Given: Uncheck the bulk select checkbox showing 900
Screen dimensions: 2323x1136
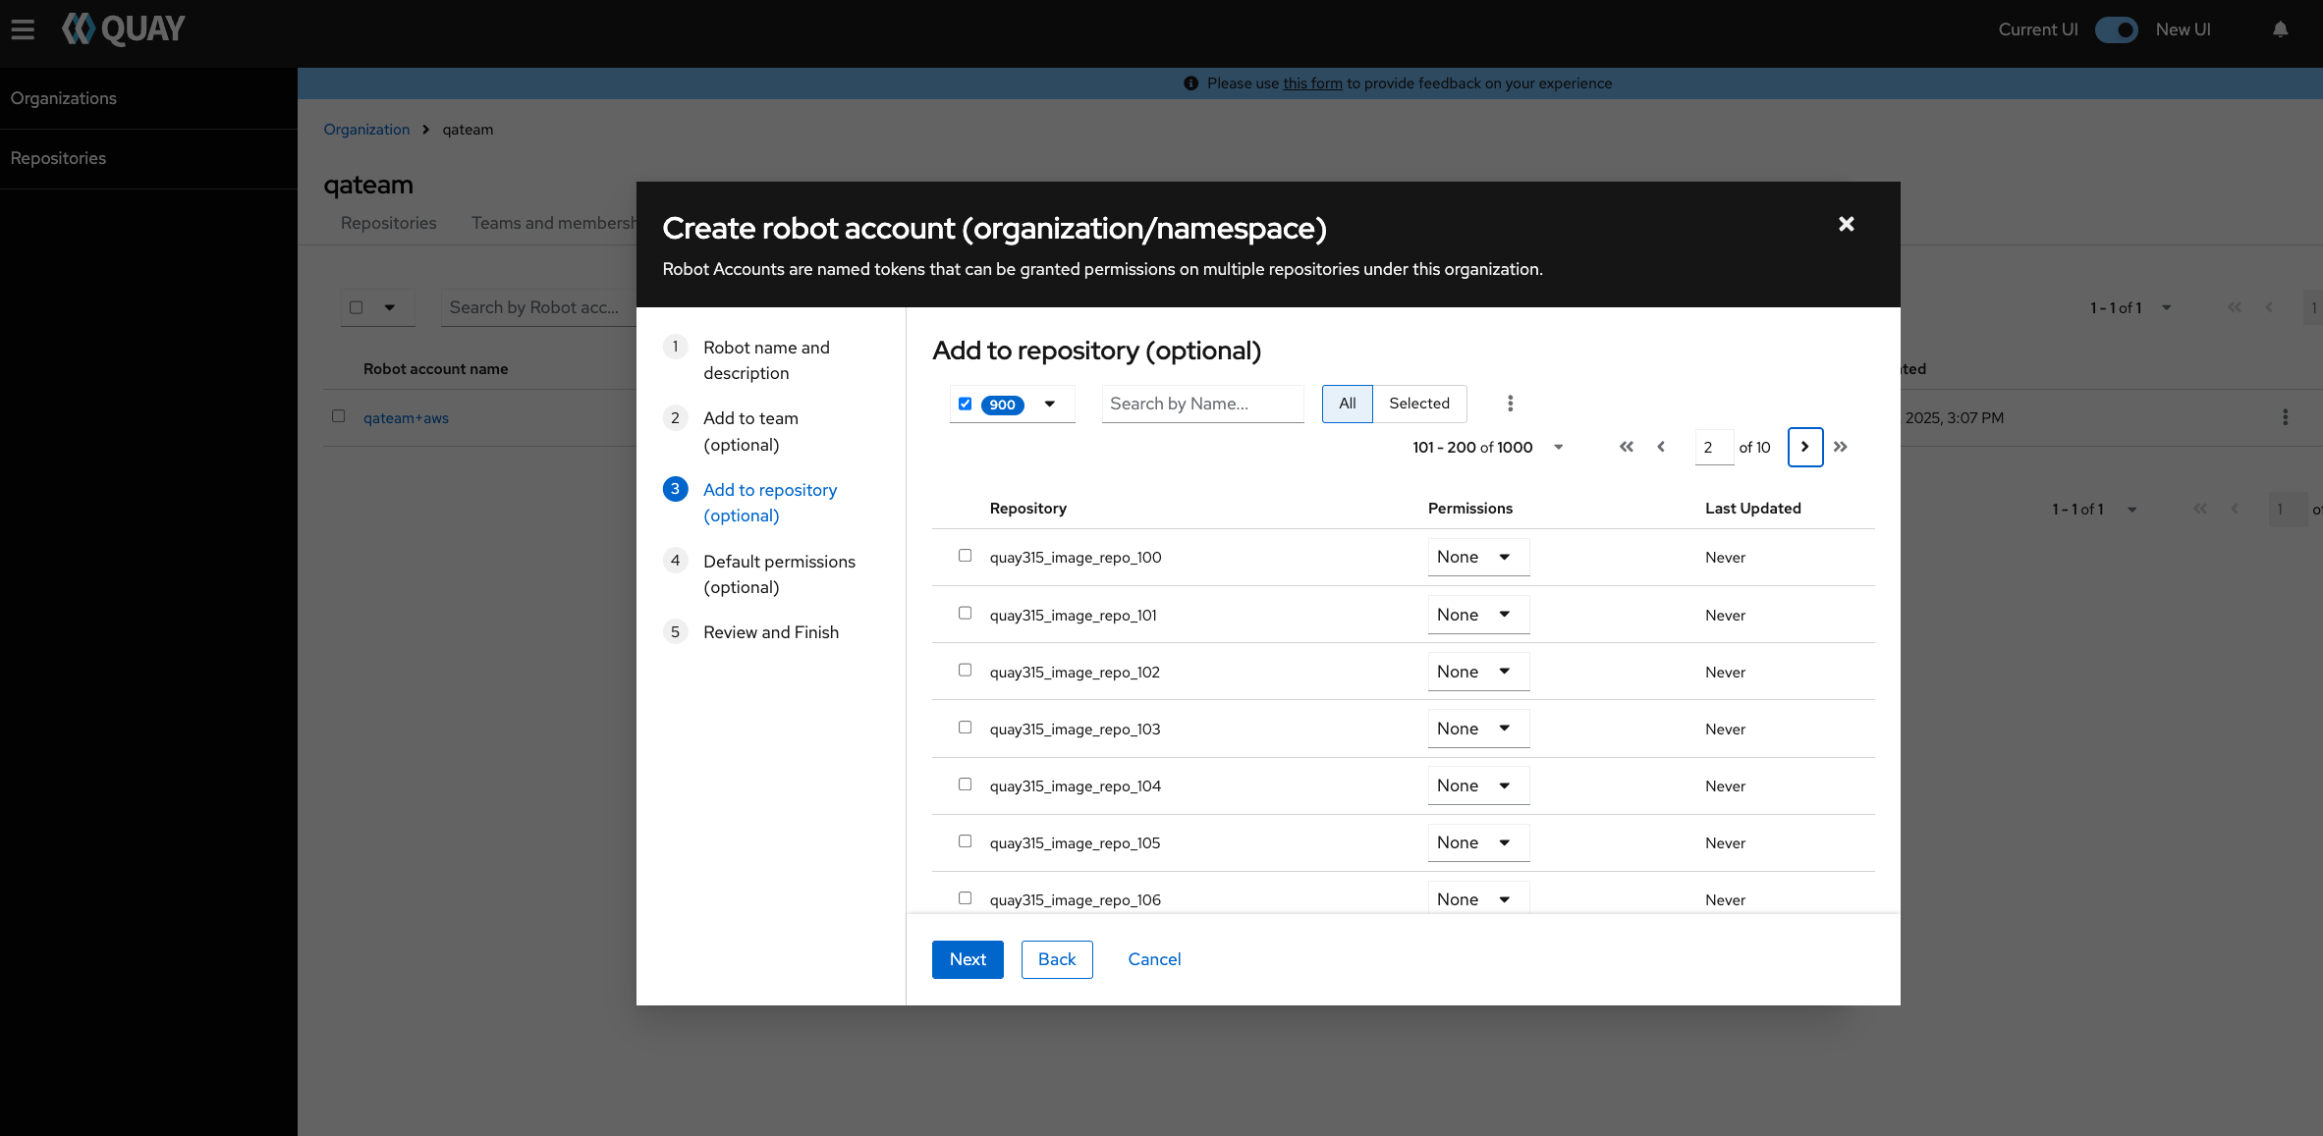Looking at the screenshot, I should 965,404.
